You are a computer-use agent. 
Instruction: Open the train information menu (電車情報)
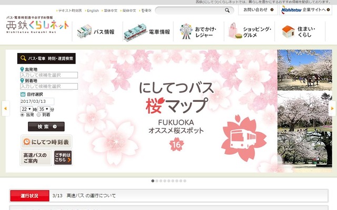click(x=148, y=31)
